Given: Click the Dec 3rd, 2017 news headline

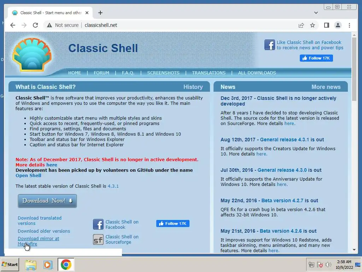Looking at the screenshot, I should 278,101.
